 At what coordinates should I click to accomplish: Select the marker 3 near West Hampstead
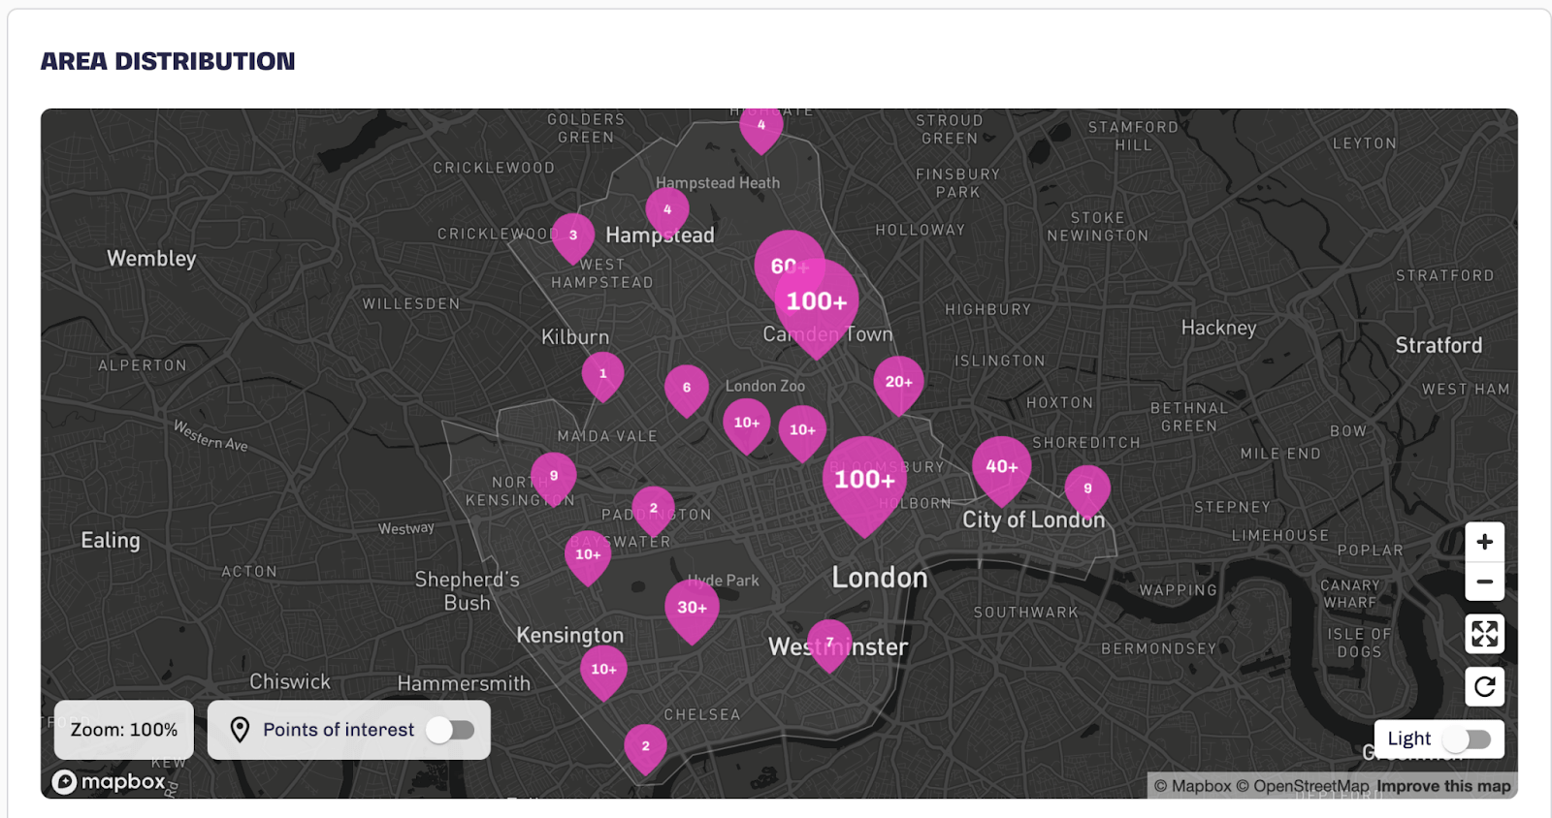(573, 236)
